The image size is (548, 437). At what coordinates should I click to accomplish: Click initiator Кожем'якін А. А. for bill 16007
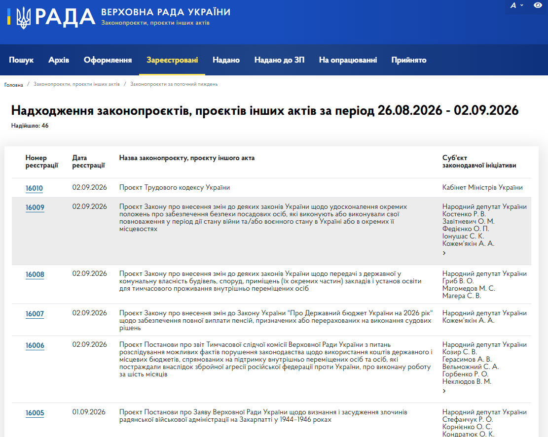tap(468, 320)
